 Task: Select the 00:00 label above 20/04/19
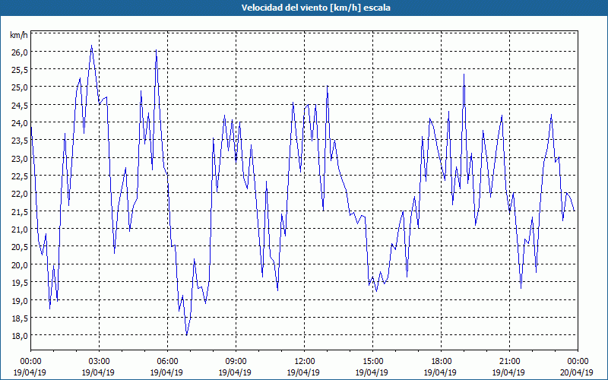click(578, 362)
